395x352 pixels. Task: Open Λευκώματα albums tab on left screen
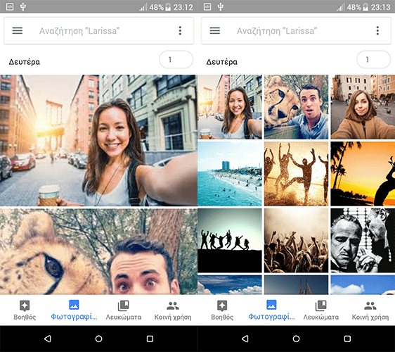124,310
